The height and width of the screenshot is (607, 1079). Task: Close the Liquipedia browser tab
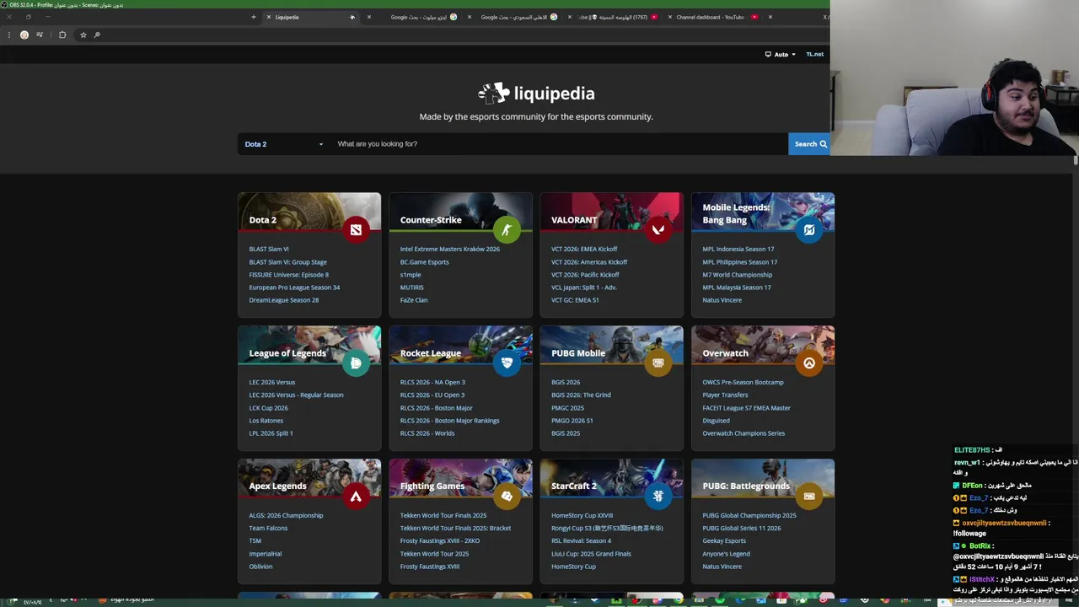[269, 17]
